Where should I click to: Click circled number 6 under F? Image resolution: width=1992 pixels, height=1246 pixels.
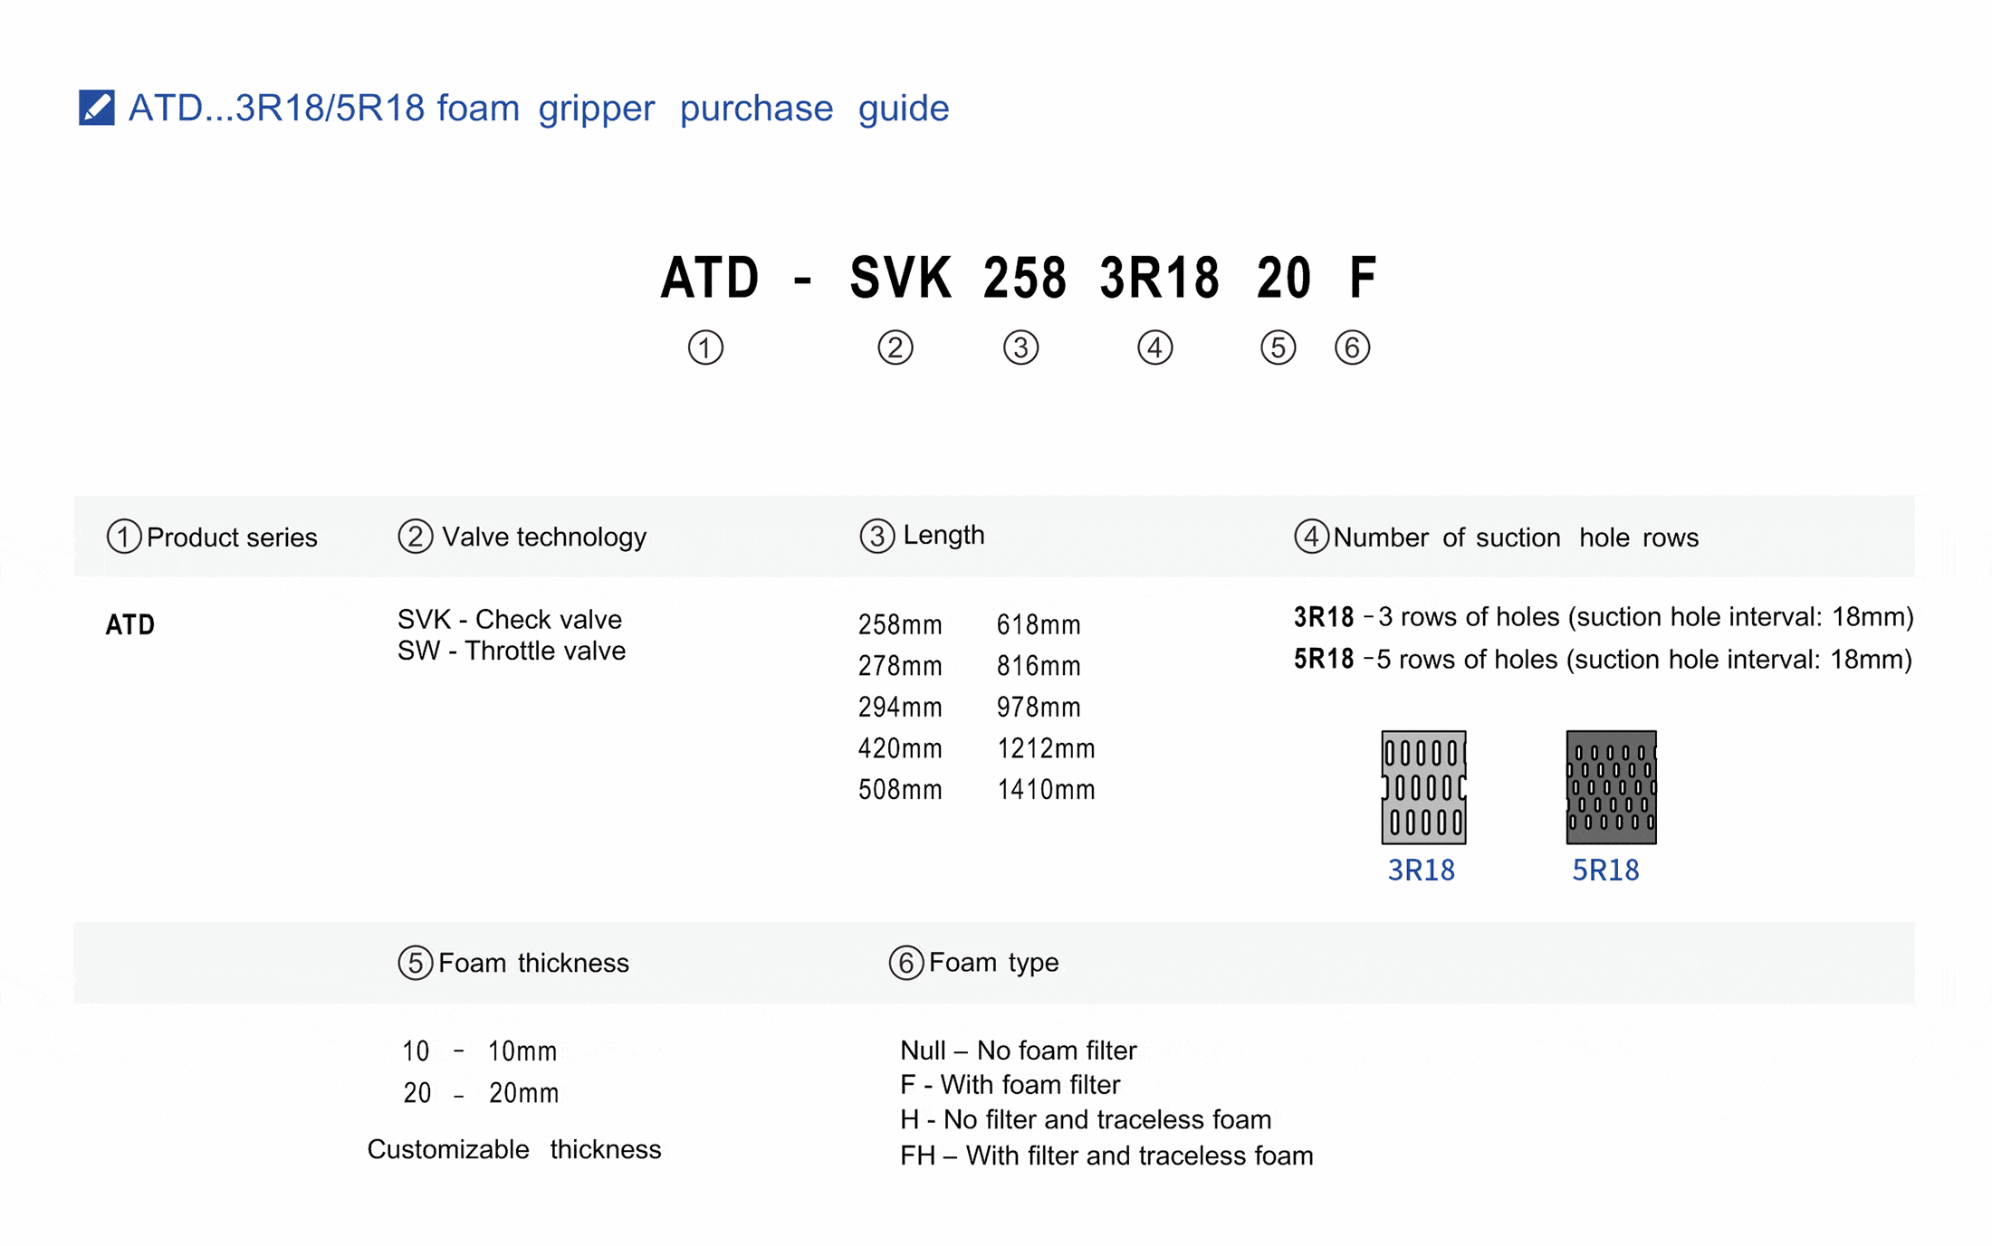coord(1352,347)
